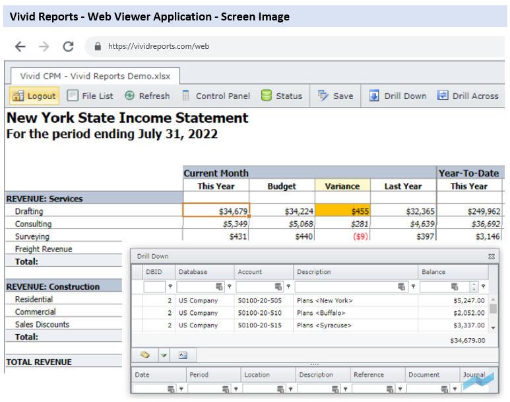Image resolution: width=510 pixels, height=402 pixels.
Task: Click the Drill Down toolbar button
Action: point(398,96)
